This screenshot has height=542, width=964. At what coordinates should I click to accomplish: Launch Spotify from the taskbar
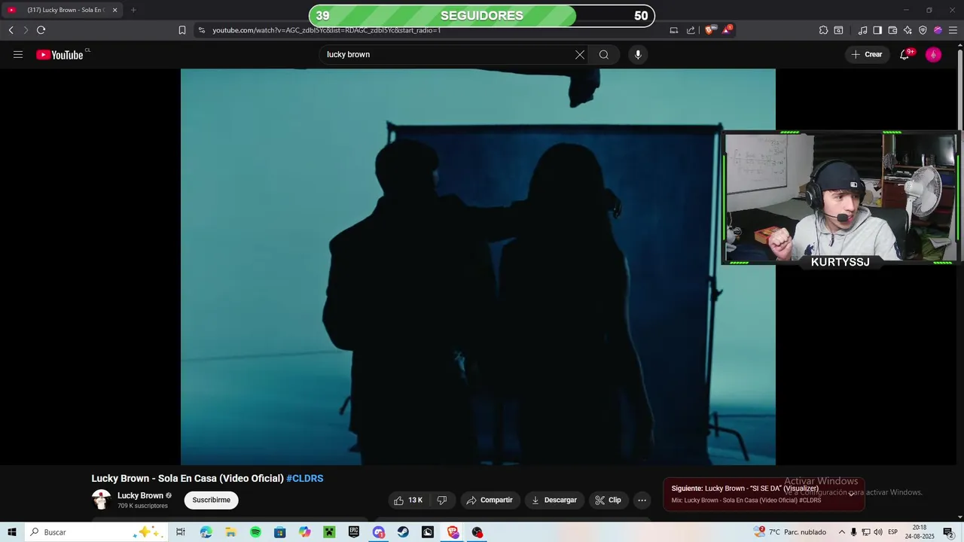point(255,532)
